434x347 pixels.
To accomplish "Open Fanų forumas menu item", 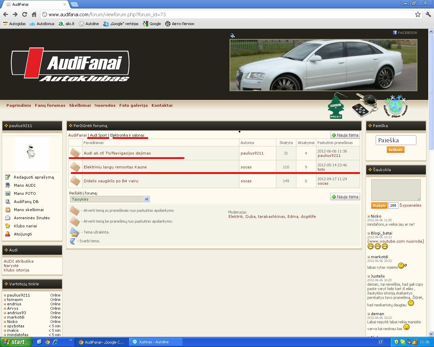I will pyautogui.click(x=50, y=105).
